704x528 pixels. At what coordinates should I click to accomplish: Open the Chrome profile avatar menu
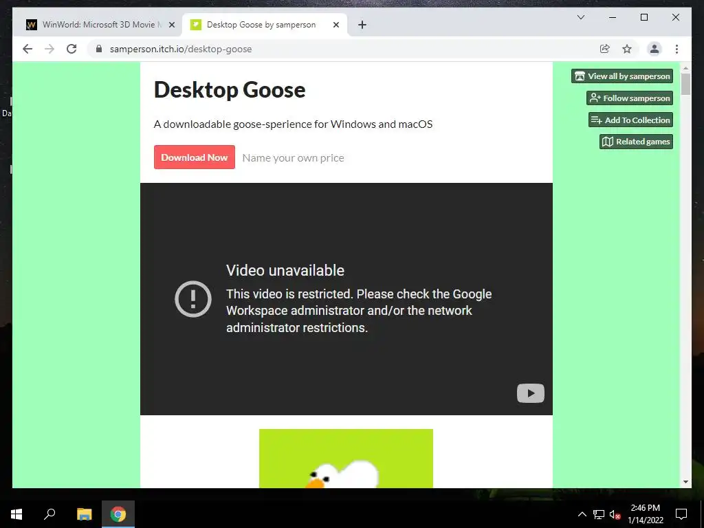click(654, 49)
